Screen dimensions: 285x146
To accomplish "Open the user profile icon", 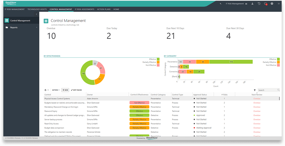I will (252, 4).
